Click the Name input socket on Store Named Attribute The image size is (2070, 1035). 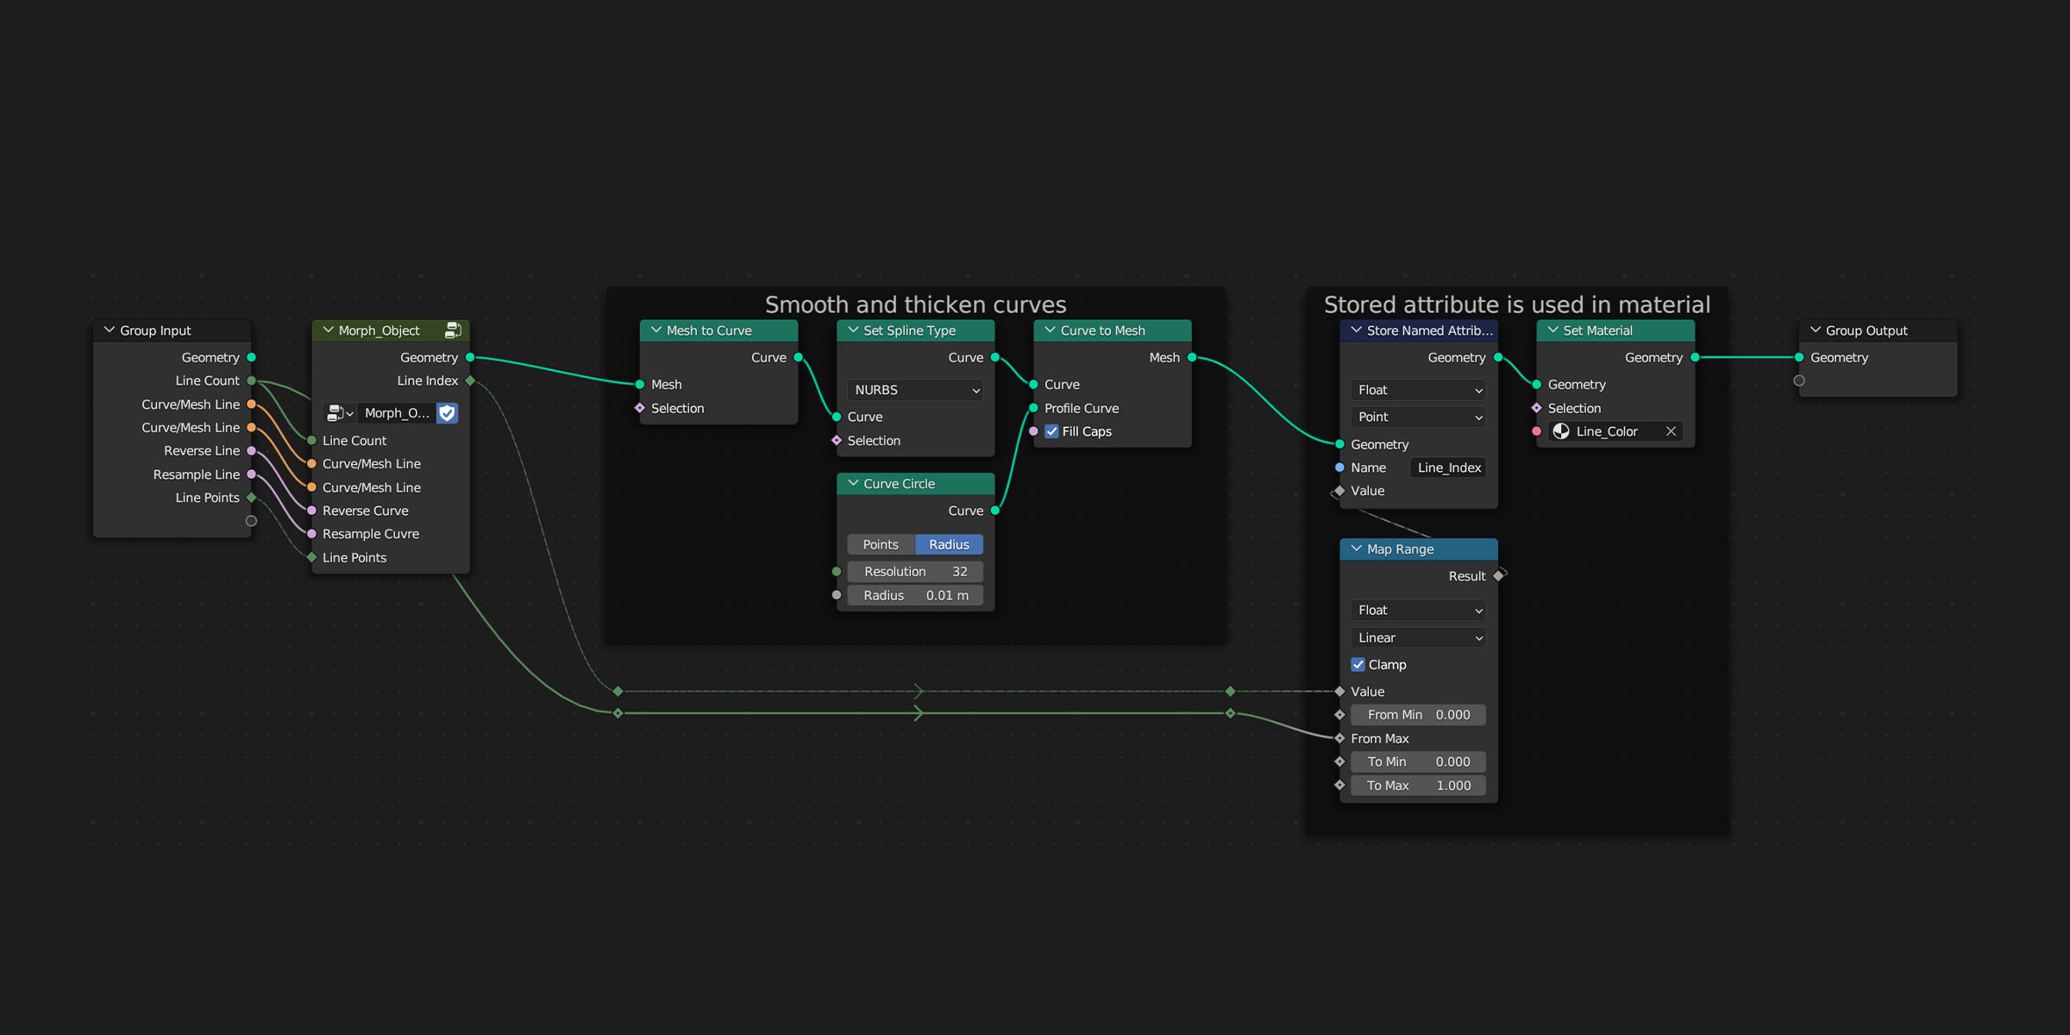click(1339, 467)
